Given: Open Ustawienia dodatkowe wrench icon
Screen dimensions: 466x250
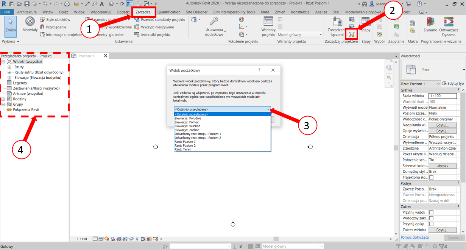Looking at the screenshot, I should coord(214,22).
